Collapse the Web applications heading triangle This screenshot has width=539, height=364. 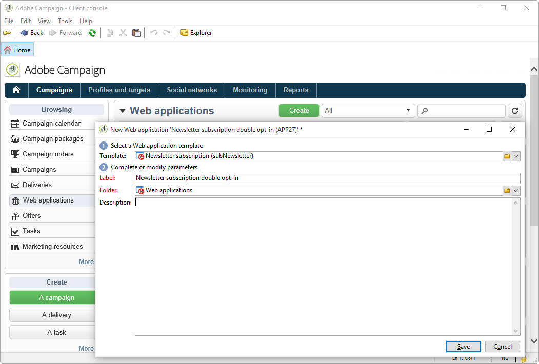[x=123, y=111]
